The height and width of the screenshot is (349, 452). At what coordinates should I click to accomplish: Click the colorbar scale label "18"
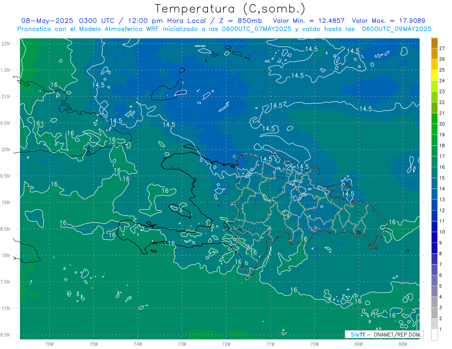pos(442,145)
